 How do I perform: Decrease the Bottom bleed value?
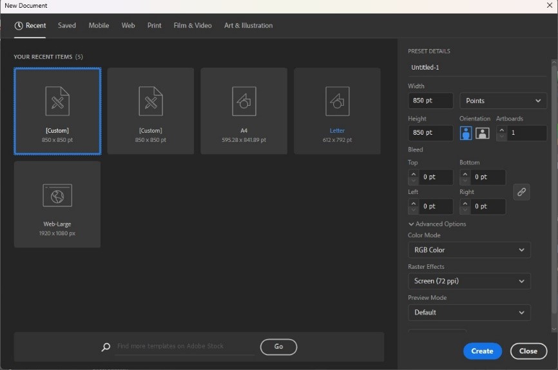point(465,181)
